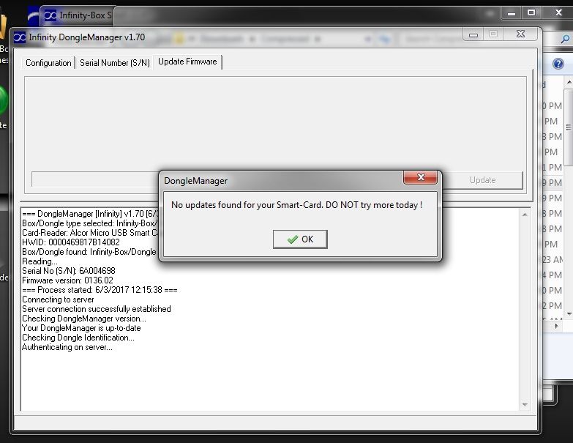Click the blue help question mark icon
573x443 pixels.
558,64
